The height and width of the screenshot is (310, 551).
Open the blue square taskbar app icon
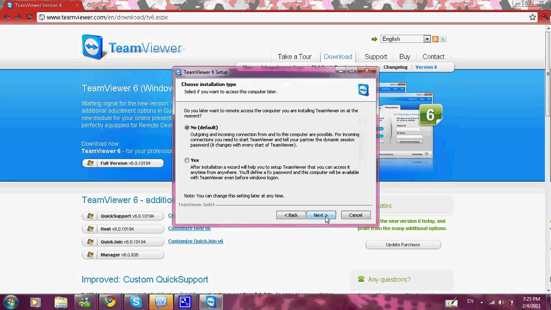click(185, 302)
